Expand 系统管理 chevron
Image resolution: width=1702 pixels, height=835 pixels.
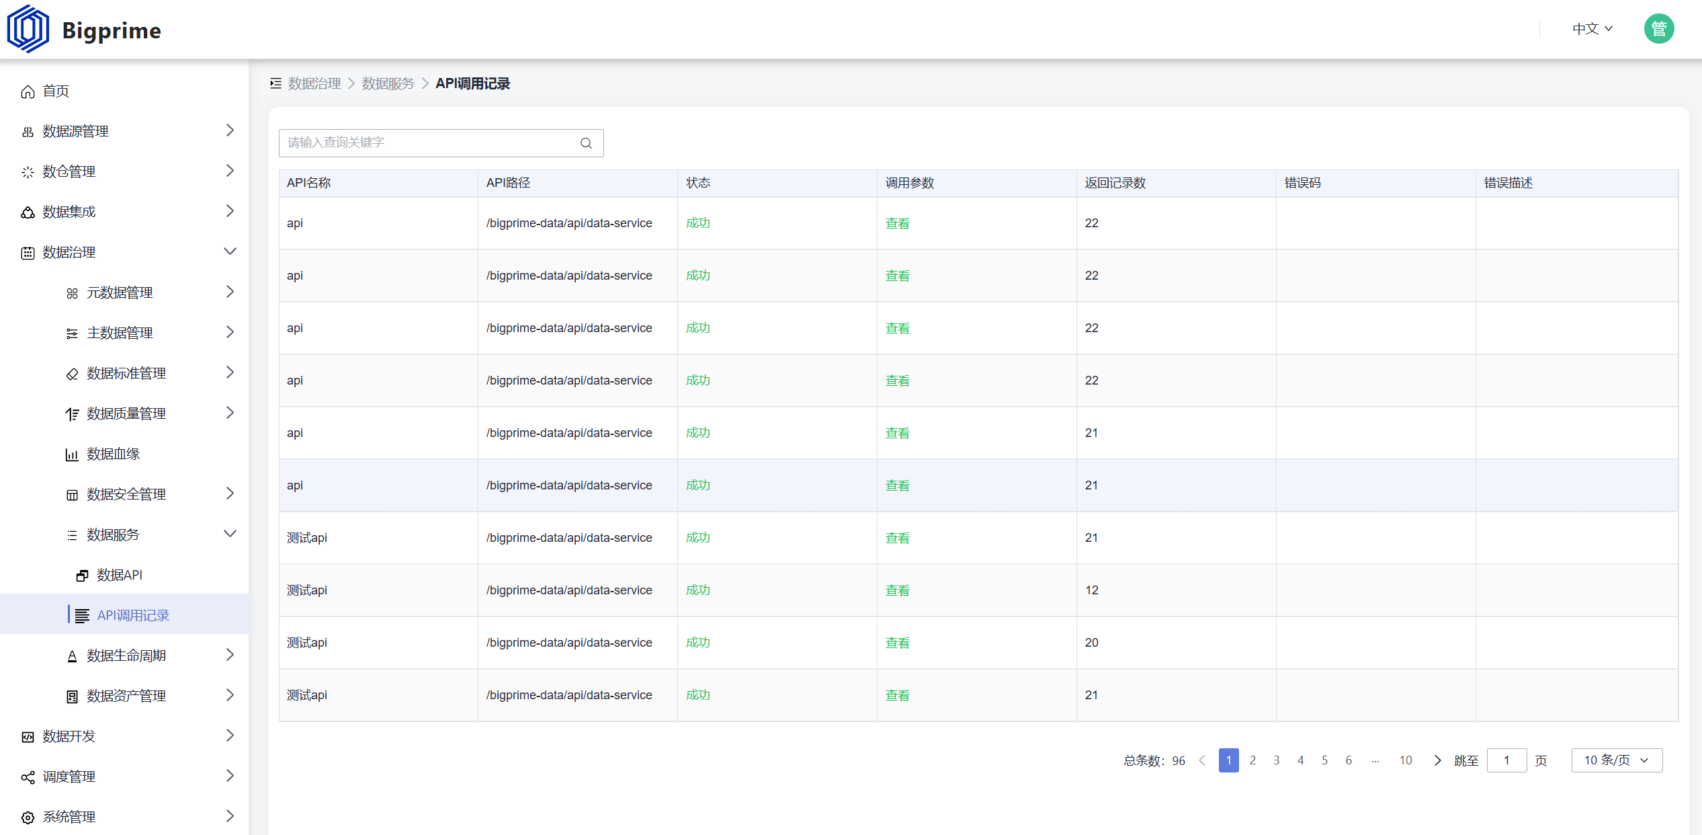click(x=230, y=816)
